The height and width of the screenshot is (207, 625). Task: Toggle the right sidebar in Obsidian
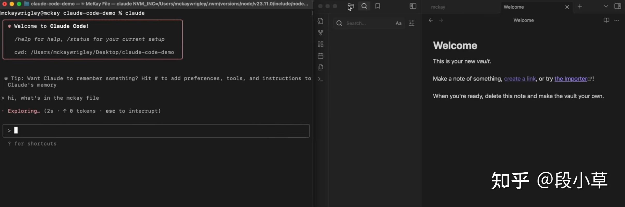(x=618, y=6)
